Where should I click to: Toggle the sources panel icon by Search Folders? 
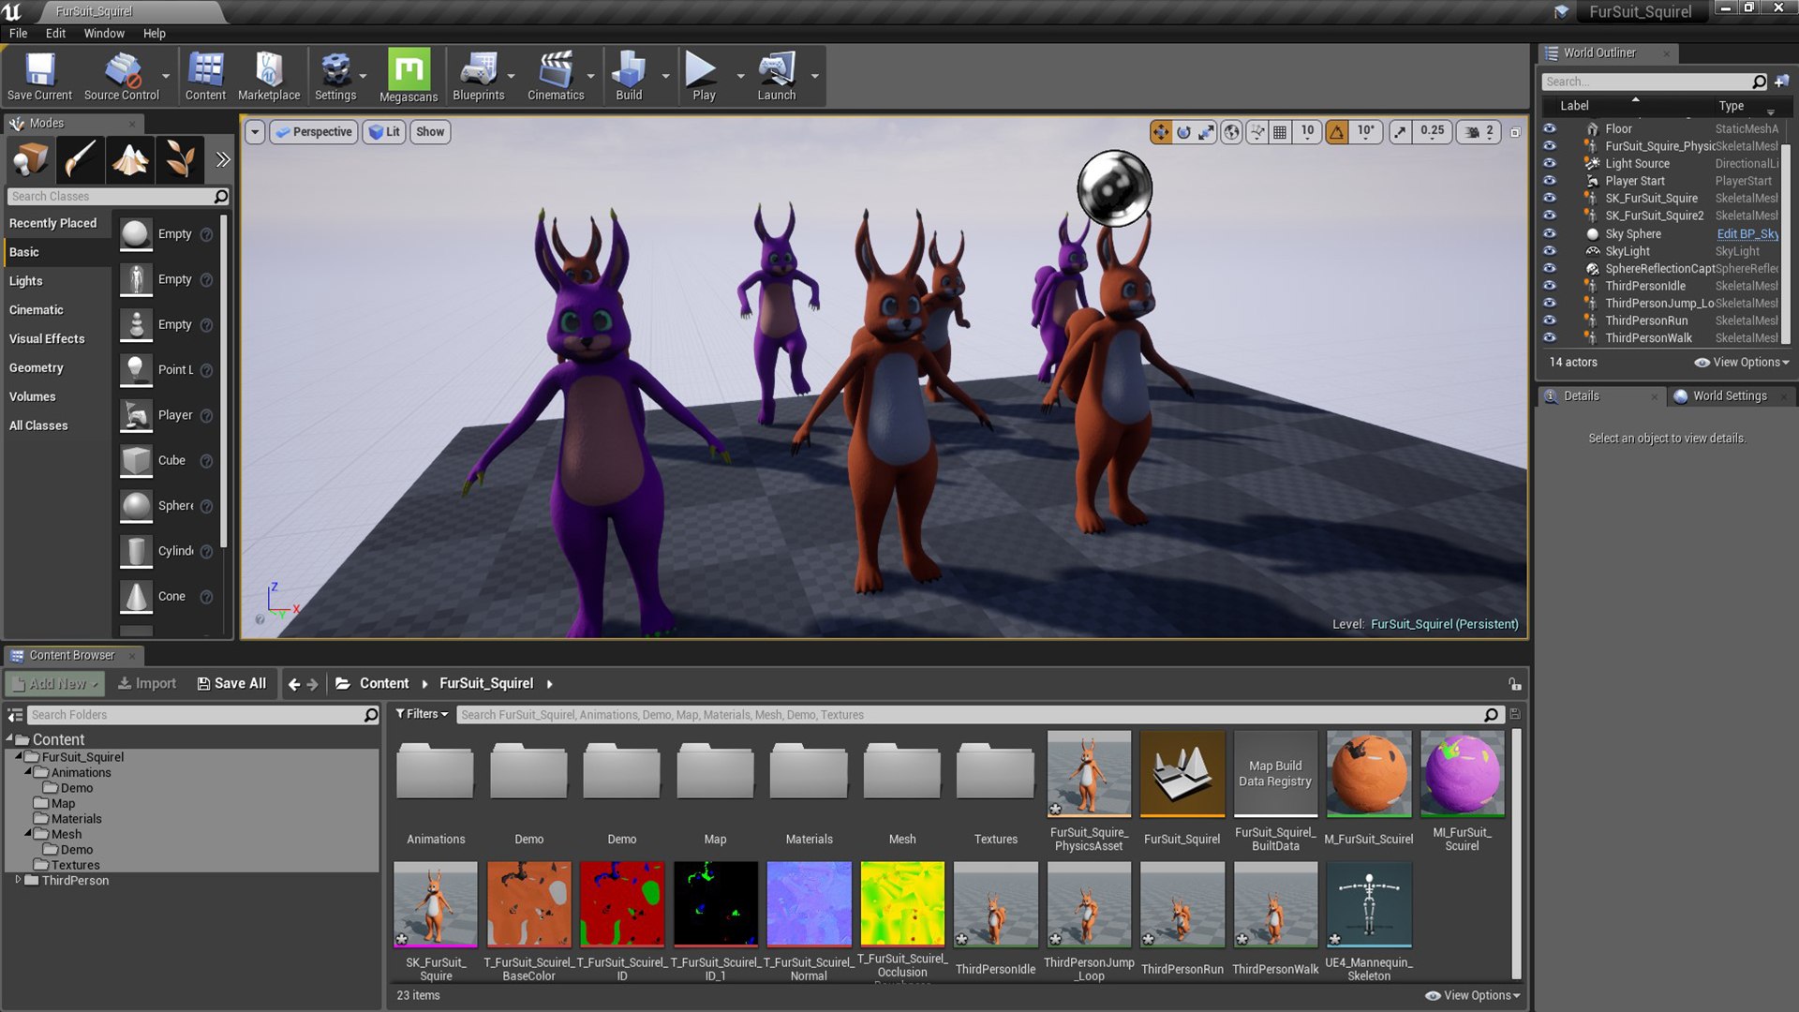pos(15,715)
